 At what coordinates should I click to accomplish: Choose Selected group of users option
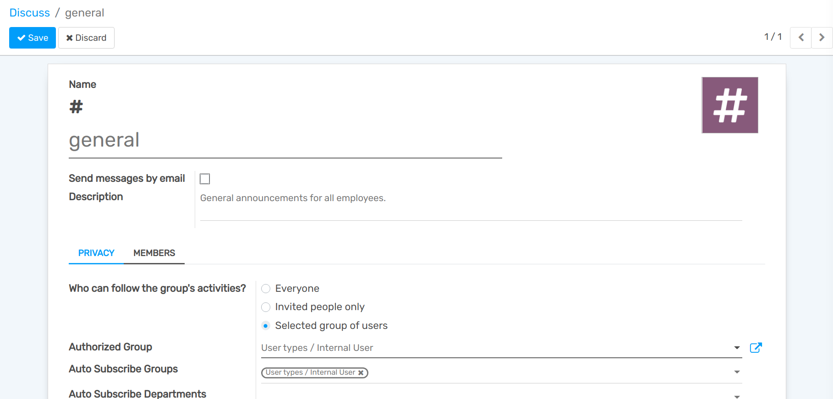coord(266,326)
